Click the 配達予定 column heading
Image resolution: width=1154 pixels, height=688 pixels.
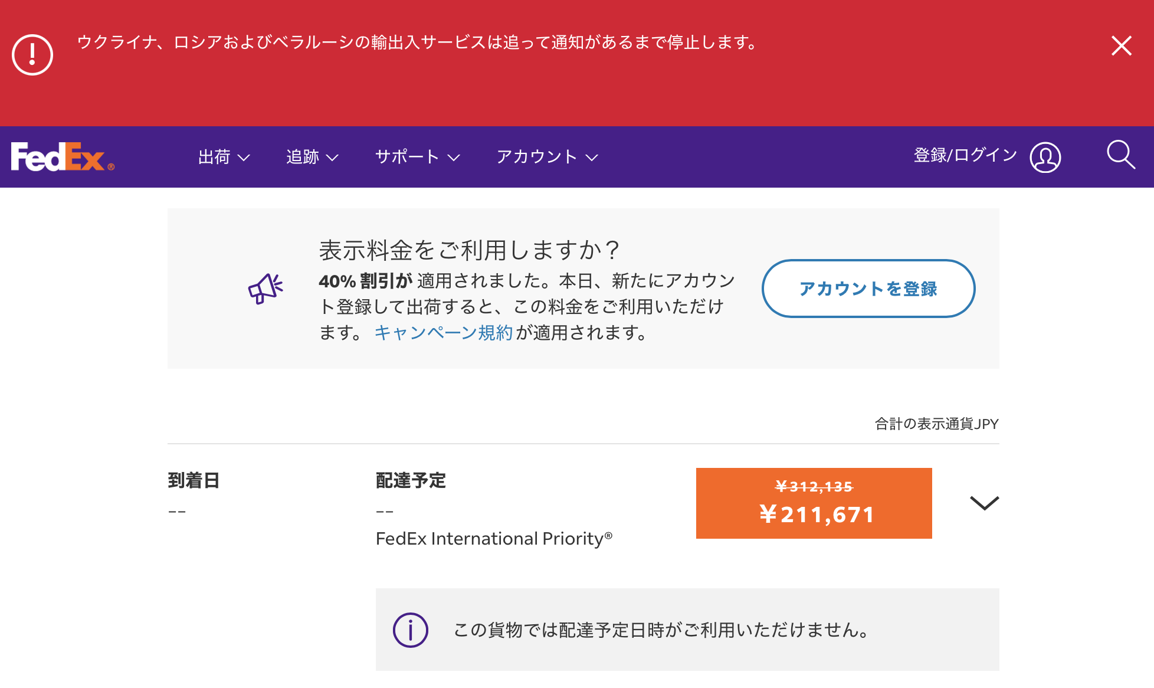[x=411, y=480]
